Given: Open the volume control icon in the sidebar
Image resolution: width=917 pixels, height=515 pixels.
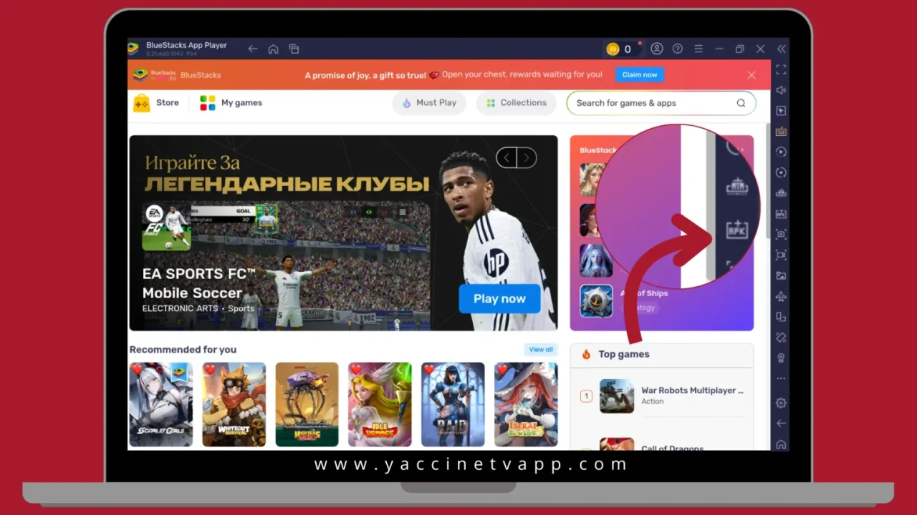Looking at the screenshot, I should click(781, 90).
